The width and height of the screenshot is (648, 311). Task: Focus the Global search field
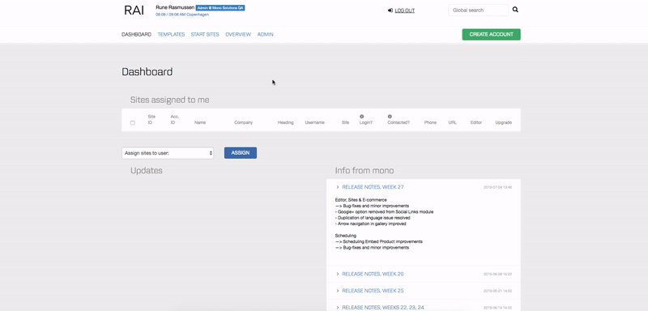point(479,10)
